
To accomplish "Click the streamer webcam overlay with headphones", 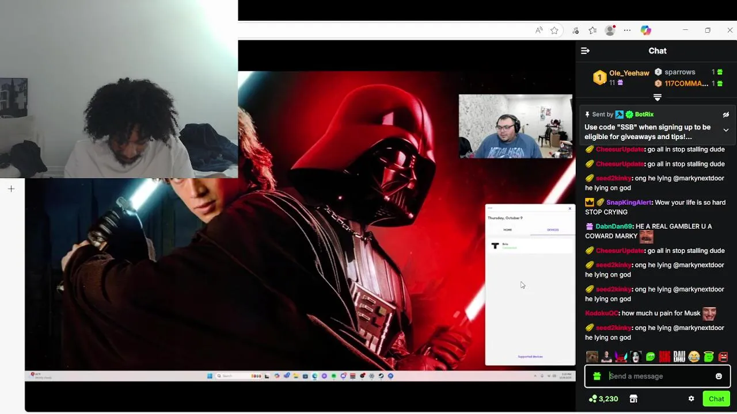I will click(x=515, y=126).
